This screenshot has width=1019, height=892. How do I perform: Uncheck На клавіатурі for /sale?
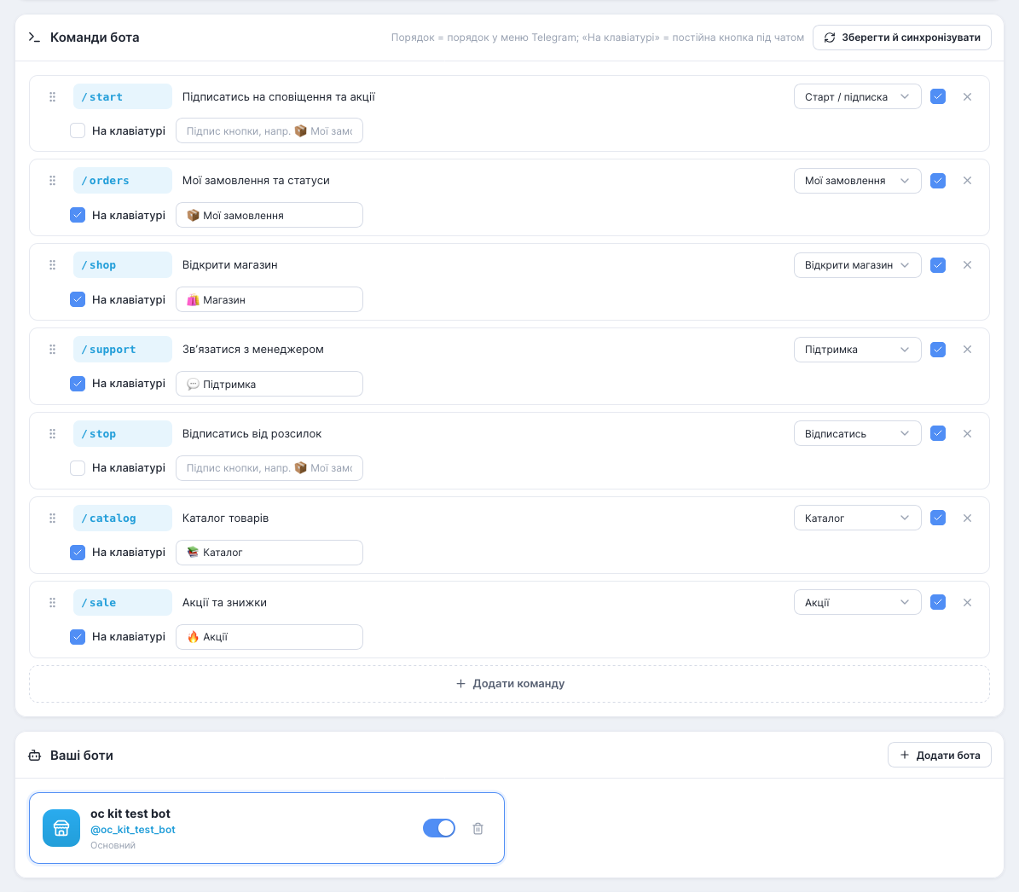[x=78, y=637]
